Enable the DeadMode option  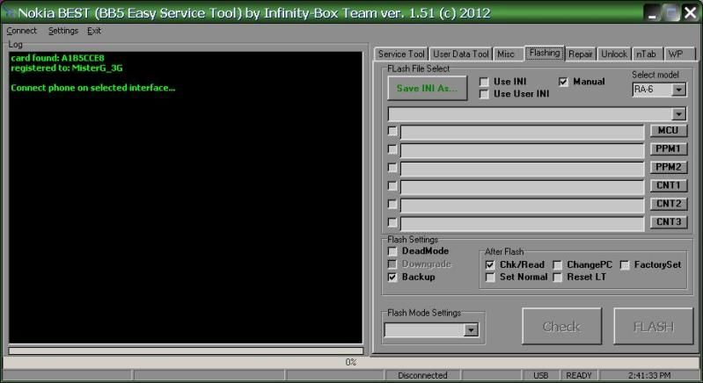[392, 251]
